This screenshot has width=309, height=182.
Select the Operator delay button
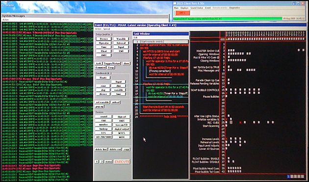pyautogui.click(x=103, y=43)
